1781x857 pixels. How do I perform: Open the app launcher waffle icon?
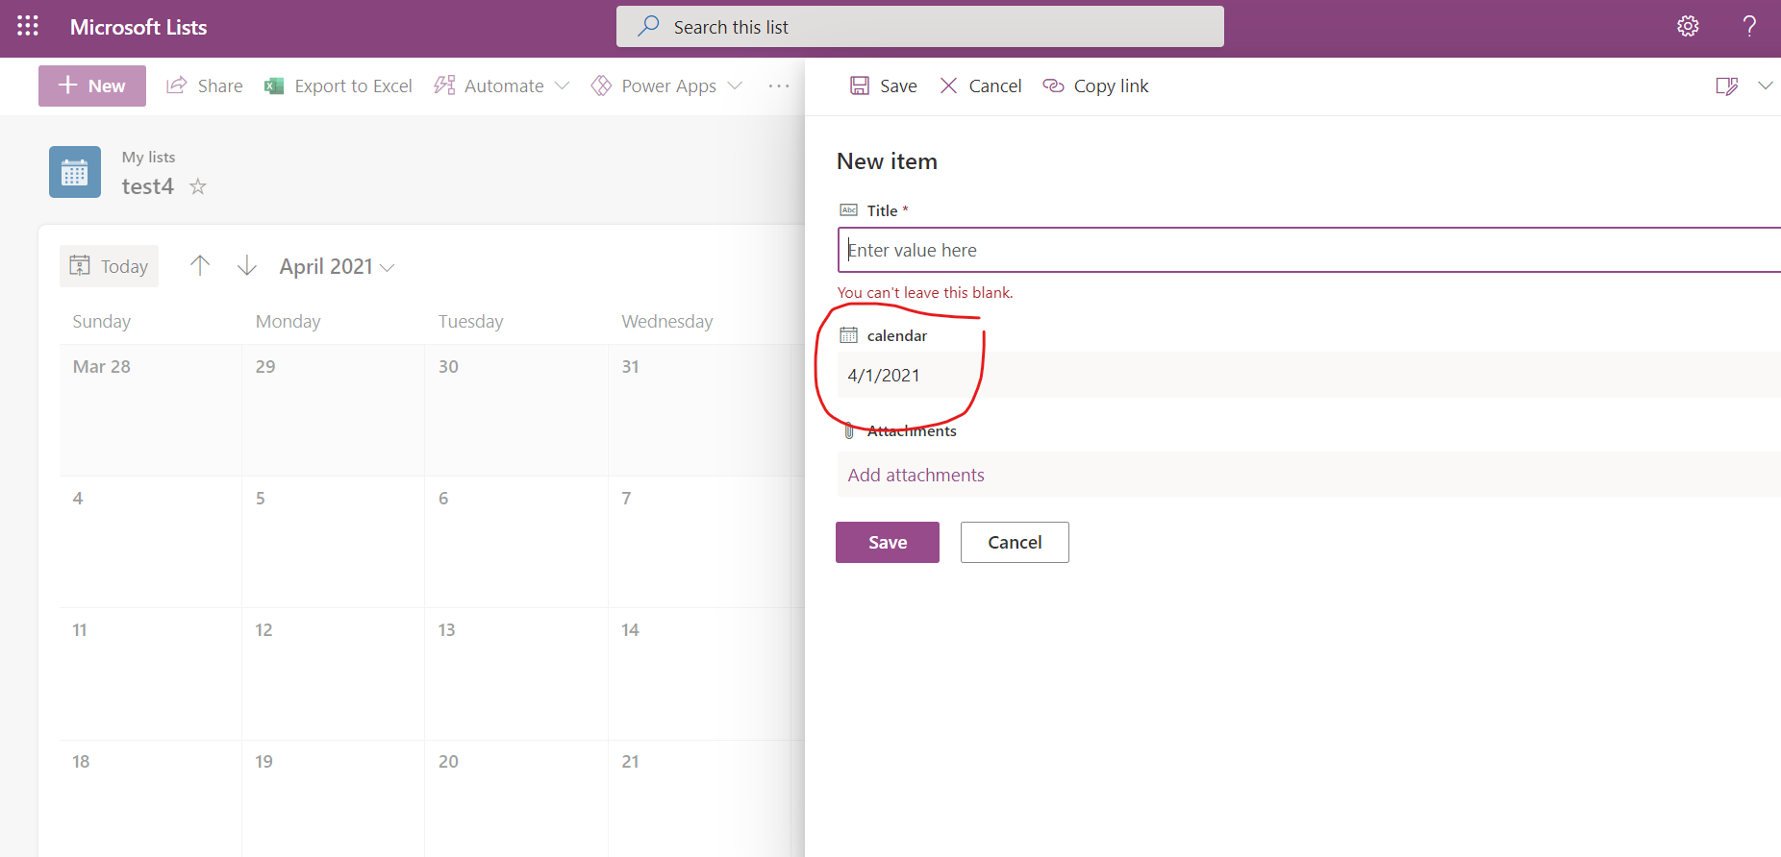tap(28, 27)
